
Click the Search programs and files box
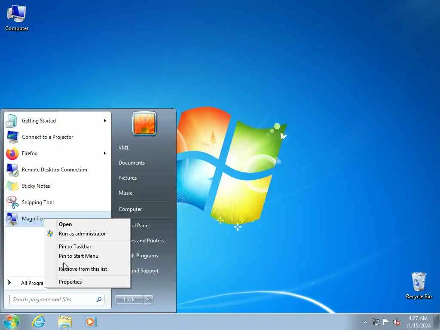pyautogui.click(x=56, y=299)
